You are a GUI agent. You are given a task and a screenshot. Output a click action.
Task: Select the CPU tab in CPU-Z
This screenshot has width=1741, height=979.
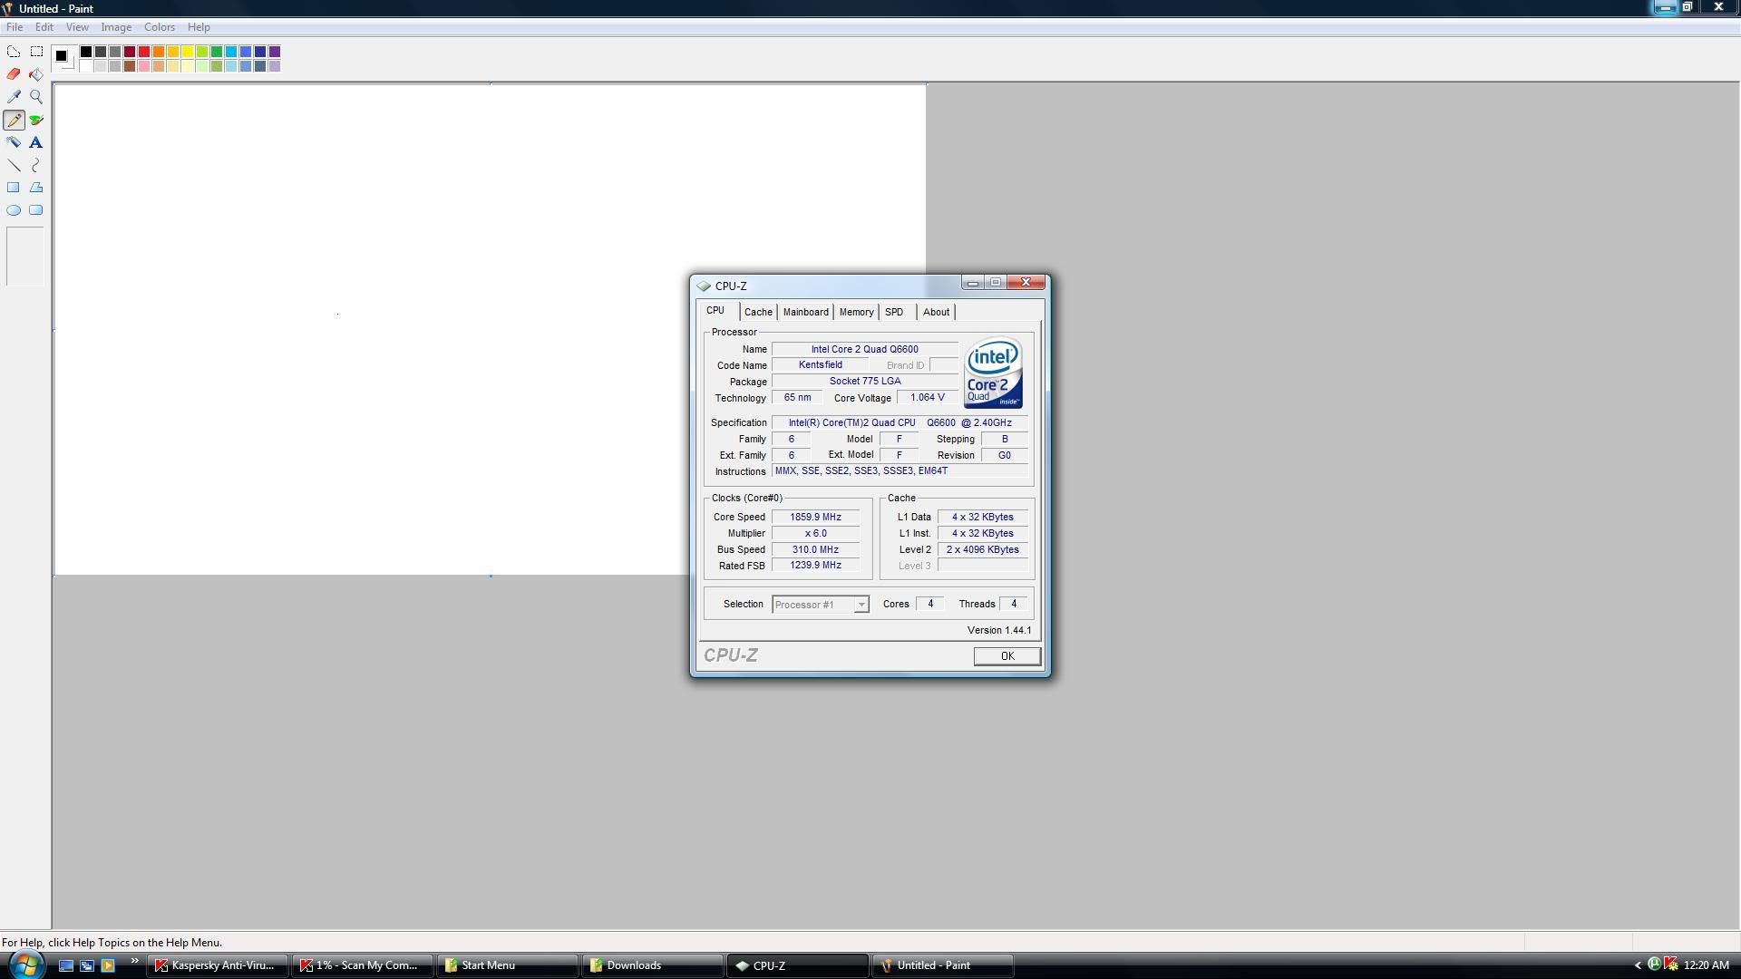[x=716, y=310]
